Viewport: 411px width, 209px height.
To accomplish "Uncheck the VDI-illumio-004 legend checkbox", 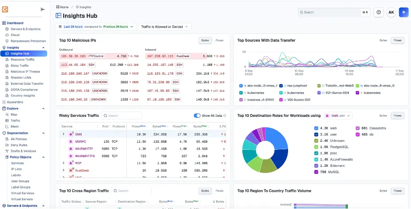I will coord(319,93).
